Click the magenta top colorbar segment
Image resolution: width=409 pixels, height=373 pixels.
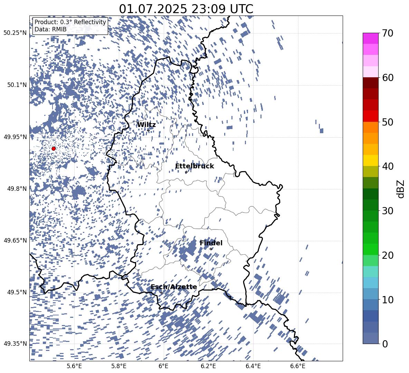pyautogui.click(x=370, y=38)
